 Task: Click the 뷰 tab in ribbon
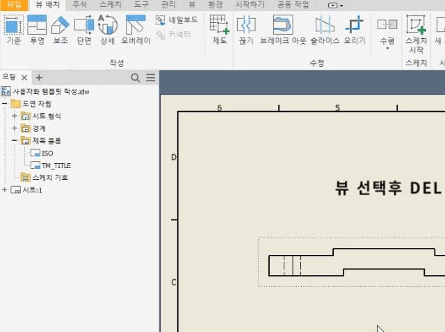[192, 5]
